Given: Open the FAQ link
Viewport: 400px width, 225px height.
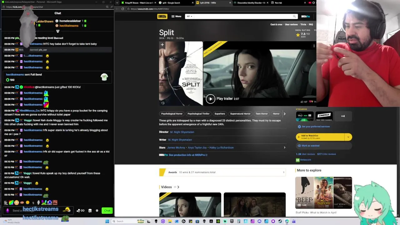Looking at the screenshot, I should (x=311, y=24).
